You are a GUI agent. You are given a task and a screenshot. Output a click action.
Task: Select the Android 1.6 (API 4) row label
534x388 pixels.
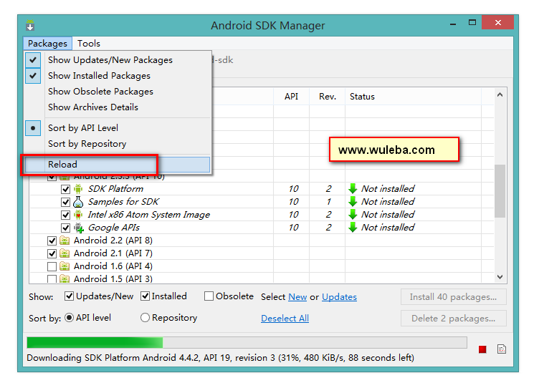pos(113,266)
